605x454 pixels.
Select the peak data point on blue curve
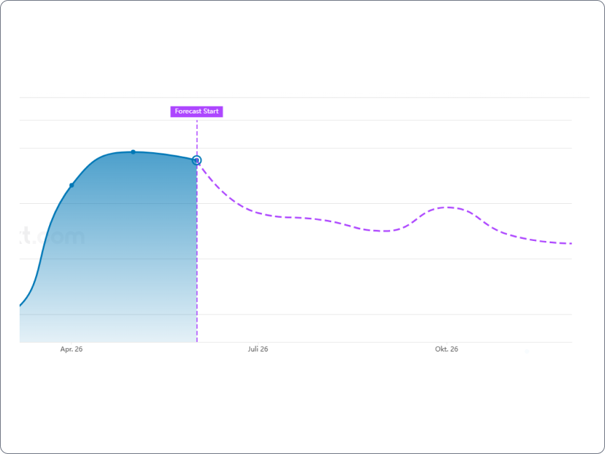133,152
